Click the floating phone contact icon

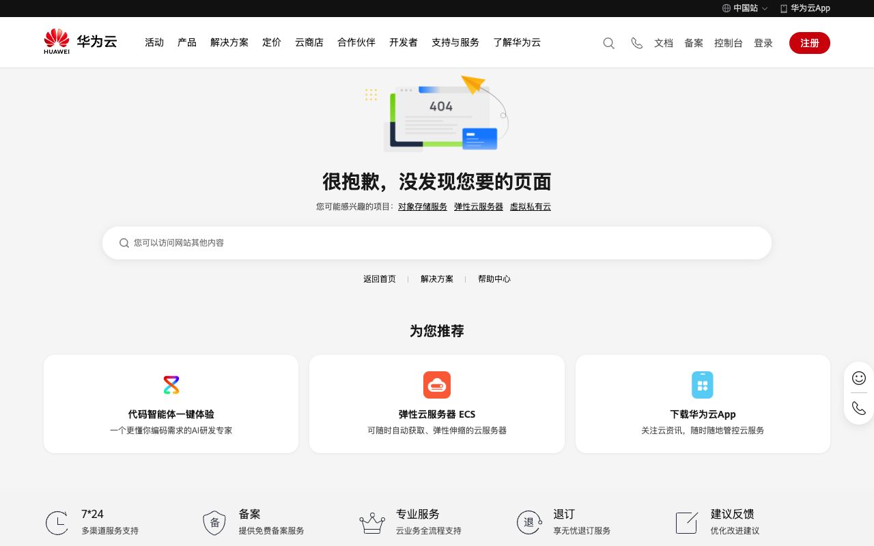coord(858,408)
